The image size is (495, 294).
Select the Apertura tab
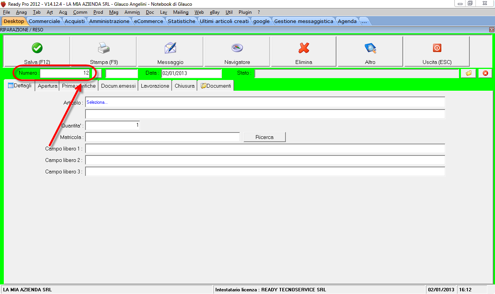tap(48, 86)
